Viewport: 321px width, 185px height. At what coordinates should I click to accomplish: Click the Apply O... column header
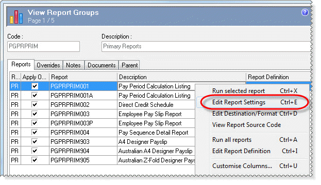pyautogui.click(x=35, y=77)
